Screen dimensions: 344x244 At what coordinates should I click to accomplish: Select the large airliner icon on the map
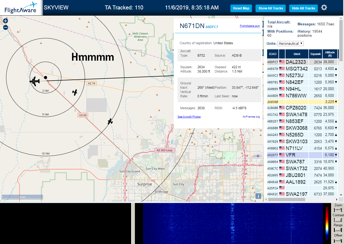click(x=35, y=81)
